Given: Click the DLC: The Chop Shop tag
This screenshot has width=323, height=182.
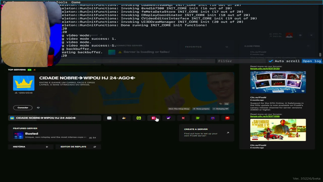Looking at the screenshot, I should coord(179,109).
